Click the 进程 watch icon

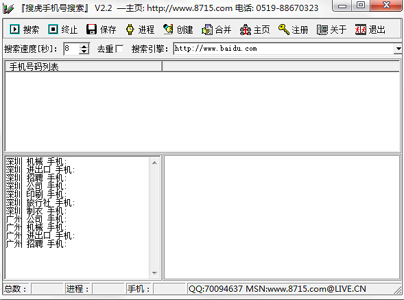coord(130,30)
